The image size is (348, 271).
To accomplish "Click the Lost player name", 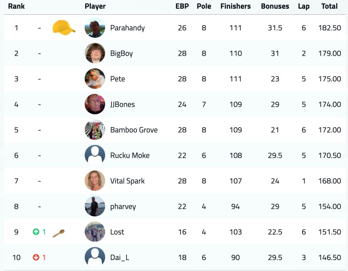I will (117, 232).
